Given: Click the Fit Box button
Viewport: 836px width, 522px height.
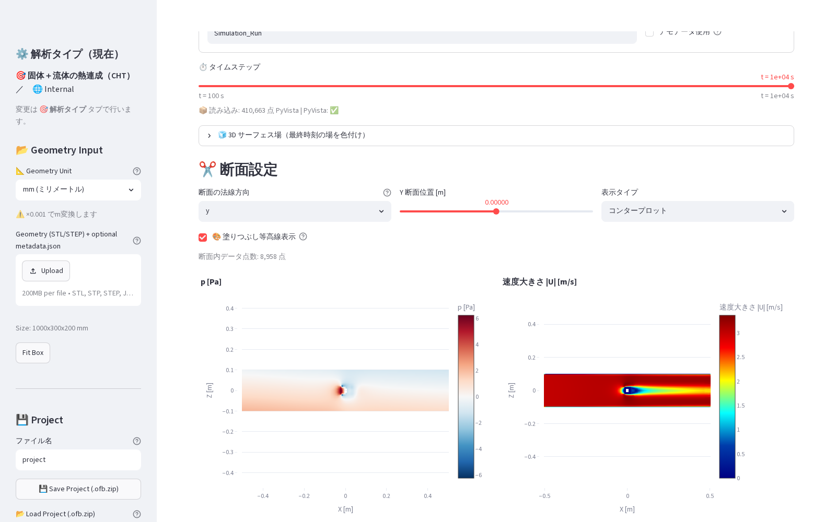Looking at the screenshot, I should 33,353.
